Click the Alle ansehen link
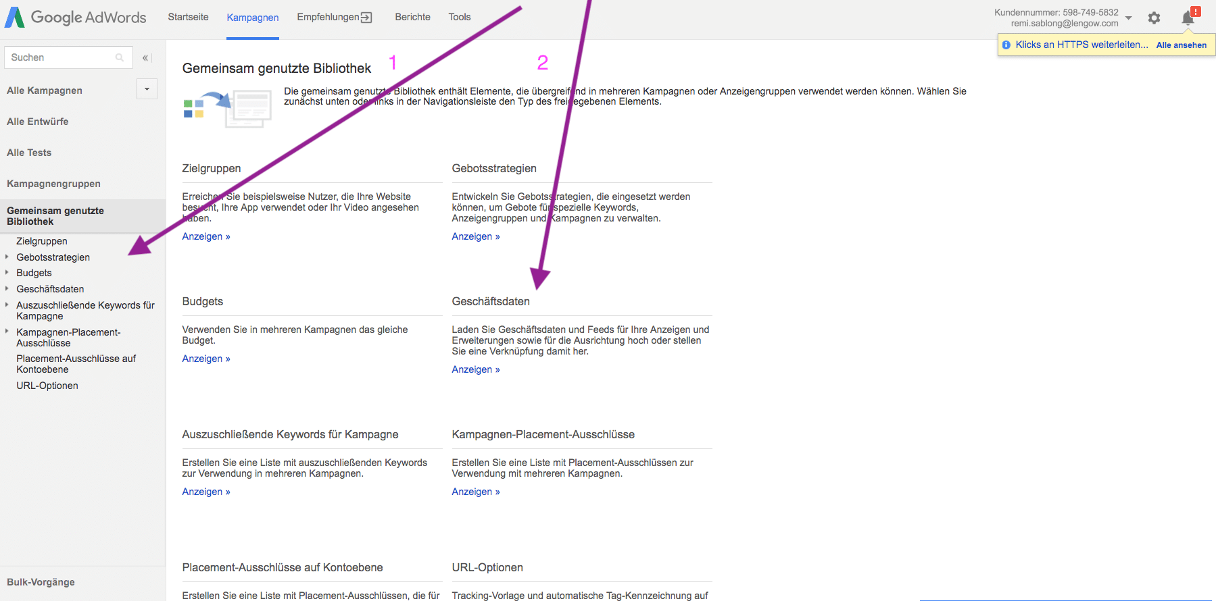1216x601 pixels. (1182, 45)
